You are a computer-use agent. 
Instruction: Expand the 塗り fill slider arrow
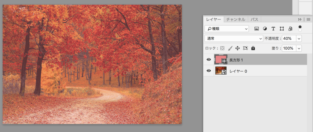point(299,48)
